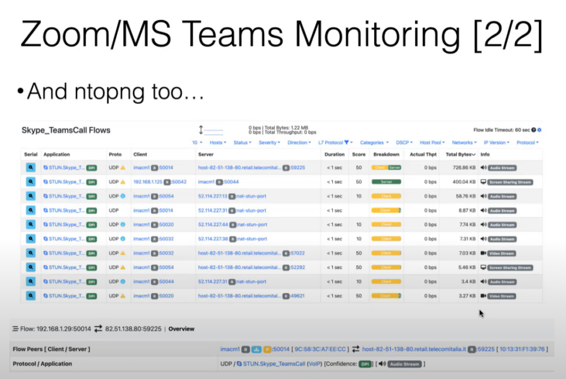Open flow details magnifier for 58.76 KB row
566x379 pixels.
point(31,196)
